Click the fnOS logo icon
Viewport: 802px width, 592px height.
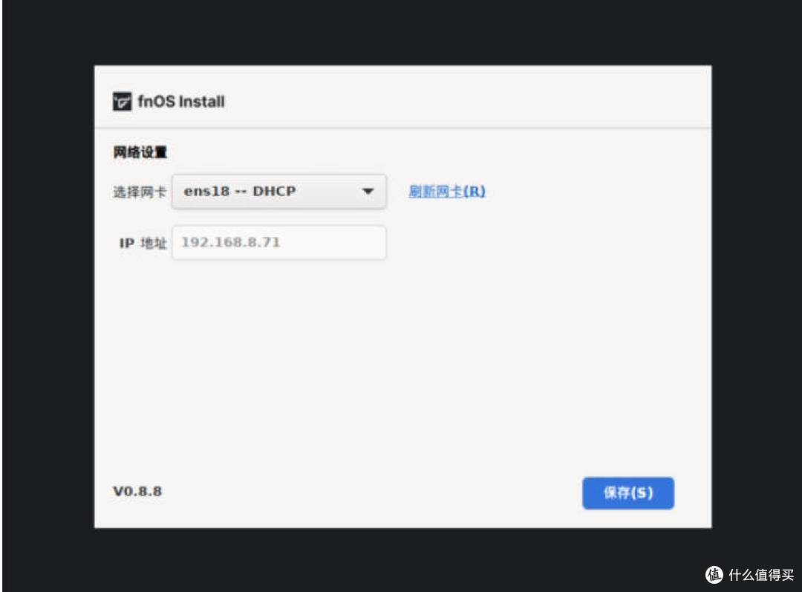tap(123, 101)
